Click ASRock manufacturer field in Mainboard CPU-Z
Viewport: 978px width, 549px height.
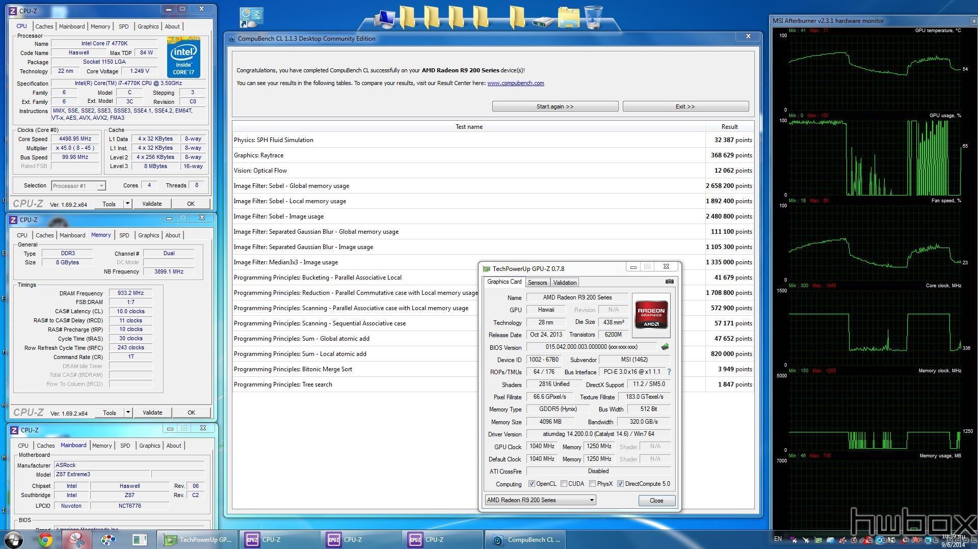(129, 465)
